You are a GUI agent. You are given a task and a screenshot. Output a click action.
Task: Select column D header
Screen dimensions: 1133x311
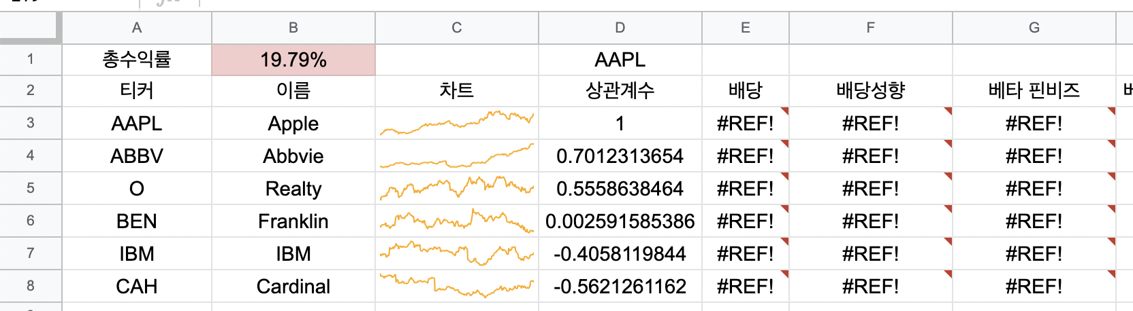click(x=620, y=28)
